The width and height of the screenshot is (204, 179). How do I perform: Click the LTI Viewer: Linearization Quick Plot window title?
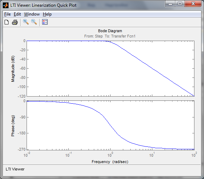pyautogui.click(x=43, y=5)
